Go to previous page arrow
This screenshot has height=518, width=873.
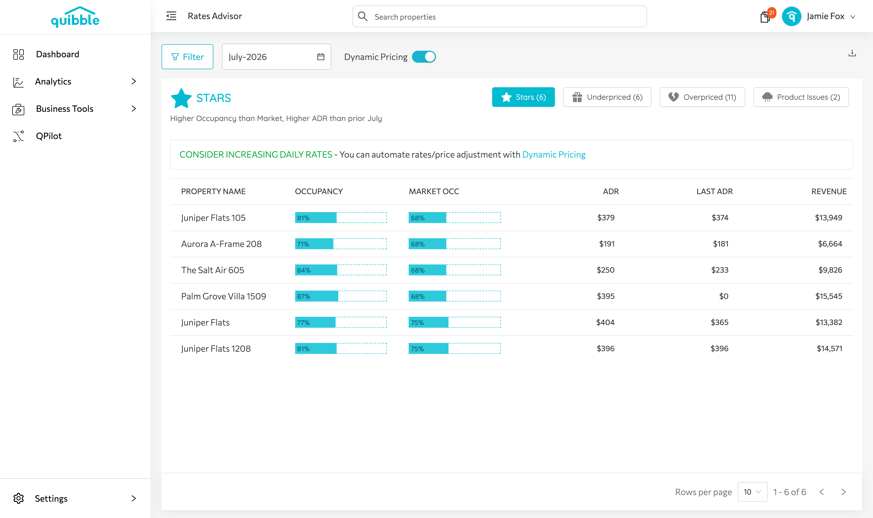point(822,492)
